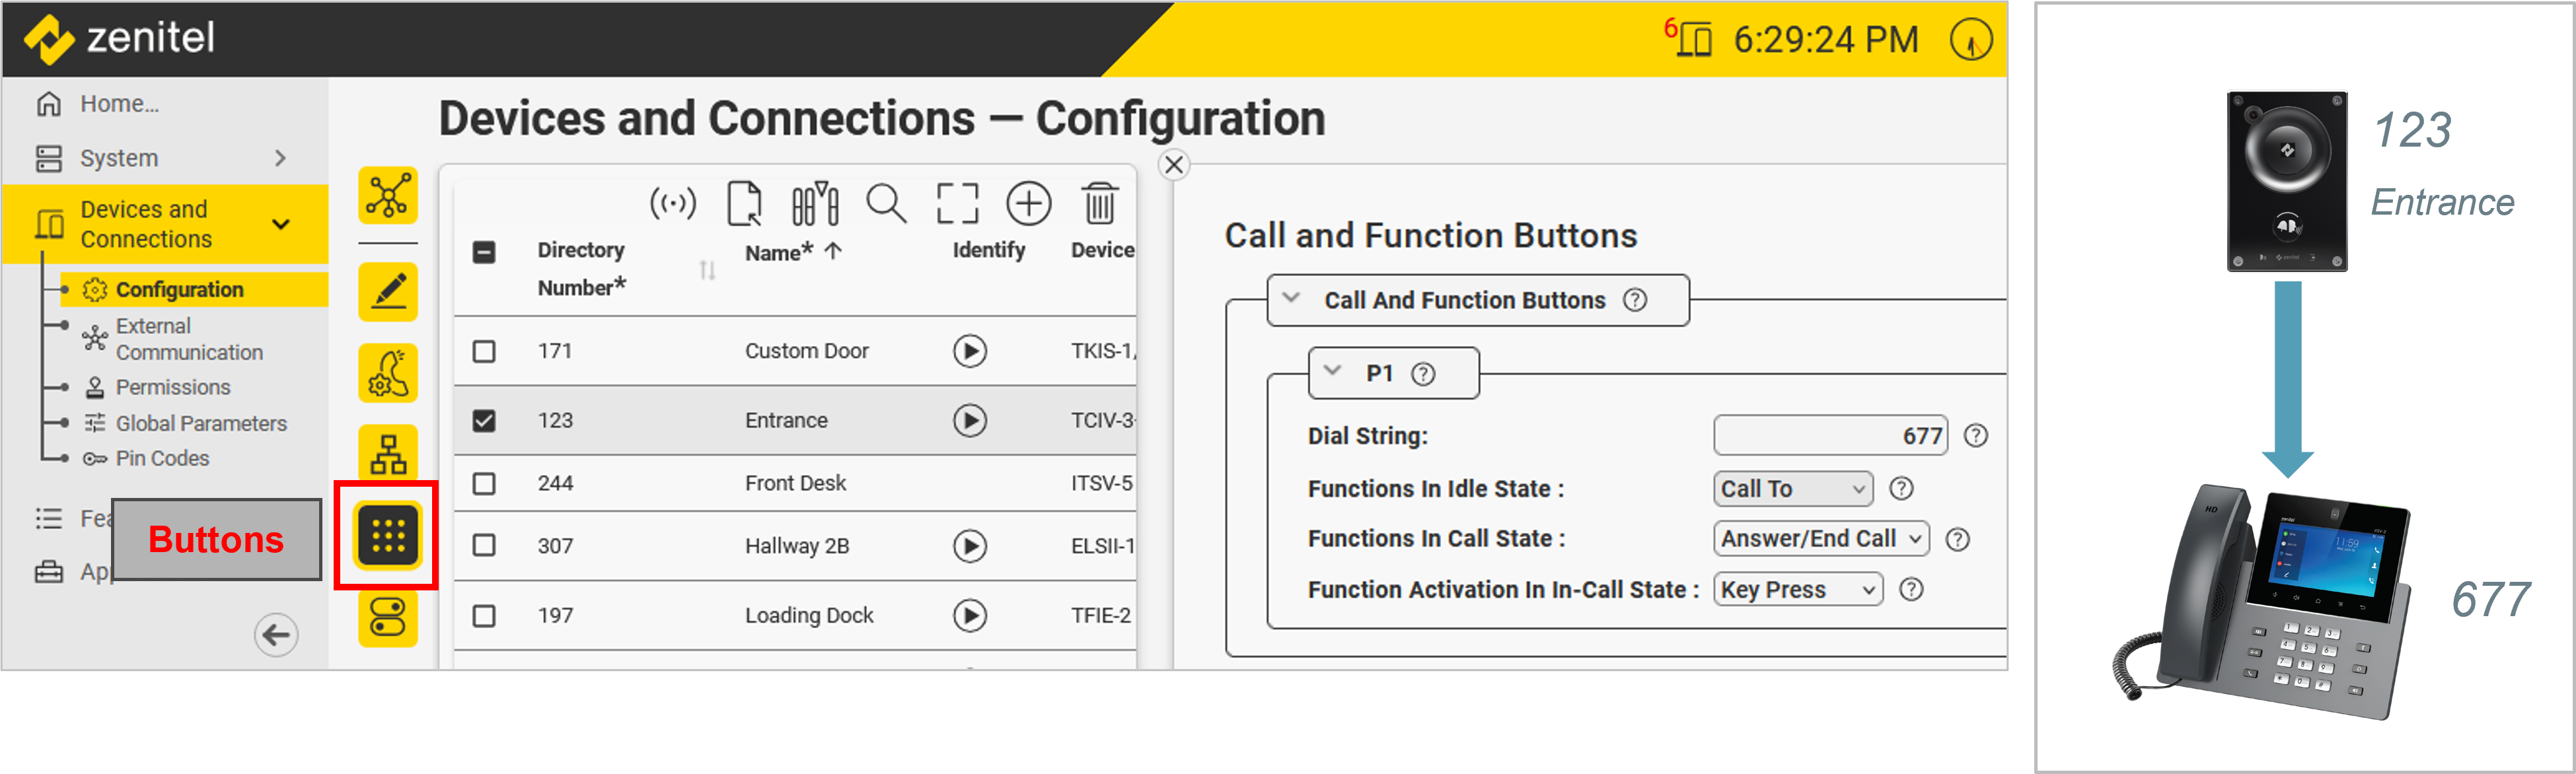Screen dimensions: 2576x774
Task: Tick the Front Desk 244 checkbox
Action: click(x=484, y=483)
